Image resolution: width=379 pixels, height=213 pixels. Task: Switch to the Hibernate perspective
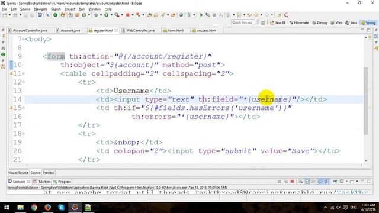tap(299, 22)
